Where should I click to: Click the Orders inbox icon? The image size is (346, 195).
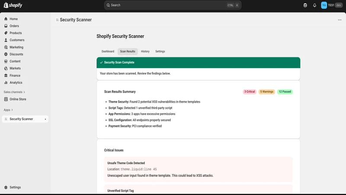coord(6,26)
